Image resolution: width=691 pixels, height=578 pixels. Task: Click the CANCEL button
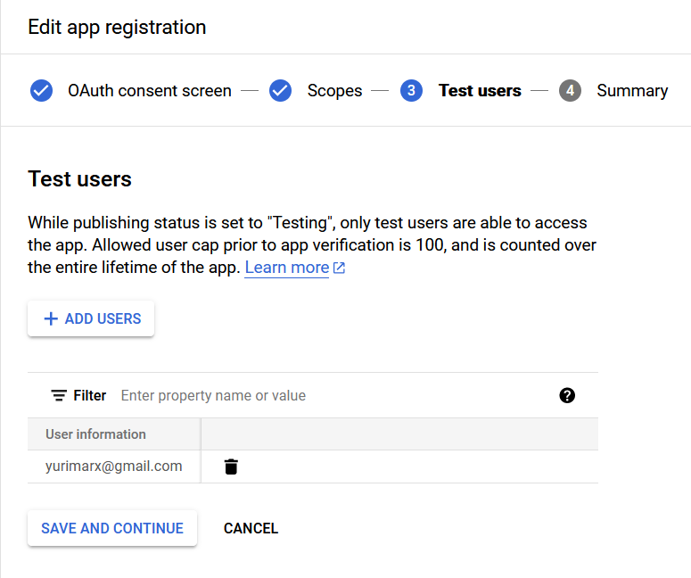[251, 528]
